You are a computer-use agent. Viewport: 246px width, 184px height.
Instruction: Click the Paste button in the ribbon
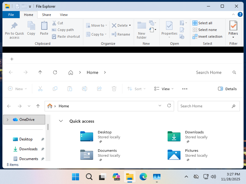point(44,28)
